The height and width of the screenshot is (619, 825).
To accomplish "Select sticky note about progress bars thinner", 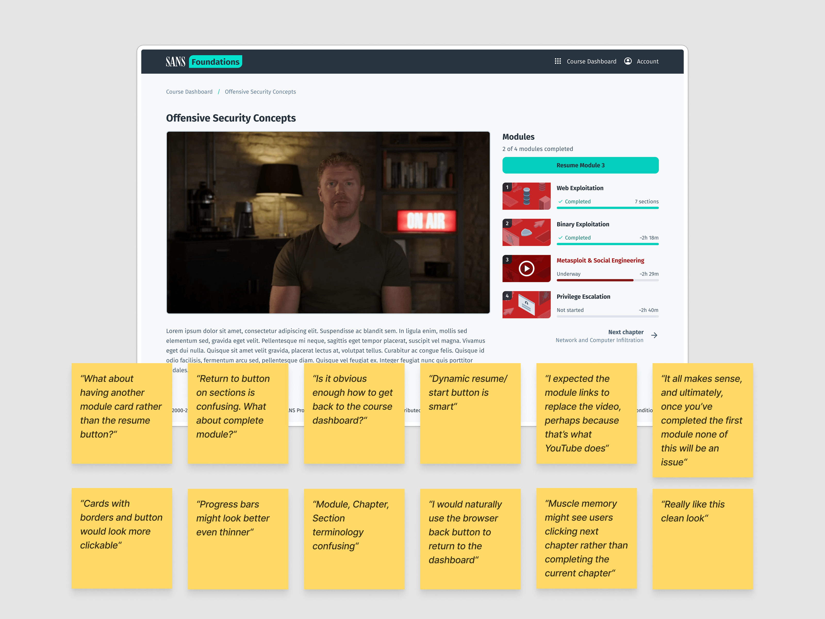I will click(238, 539).
